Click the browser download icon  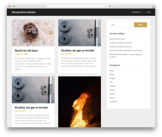tap(110, 6)
